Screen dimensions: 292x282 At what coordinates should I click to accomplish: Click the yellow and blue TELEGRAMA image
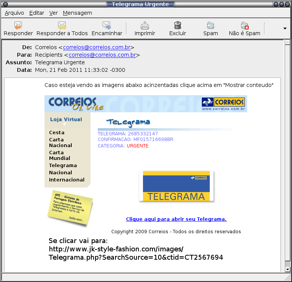176,186
